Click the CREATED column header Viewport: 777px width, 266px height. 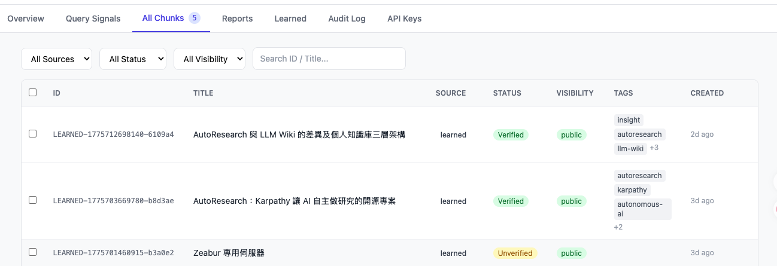pos(707,93)
